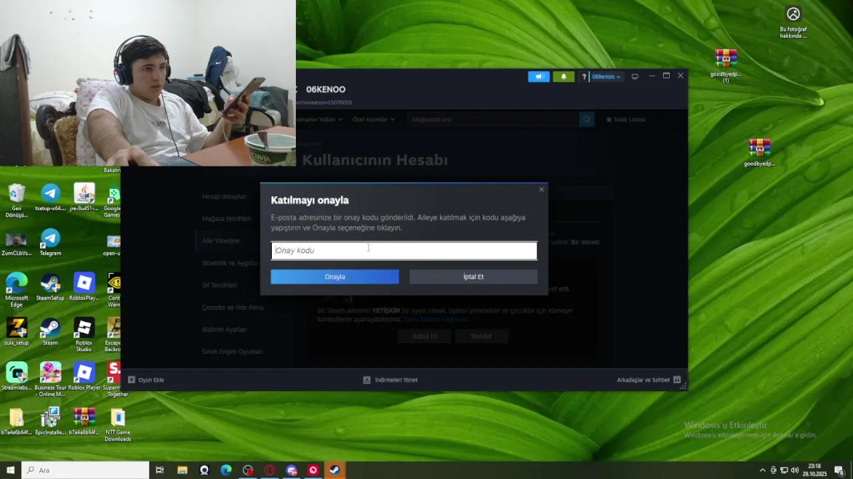Click the Steam store search magnifier

586,120
